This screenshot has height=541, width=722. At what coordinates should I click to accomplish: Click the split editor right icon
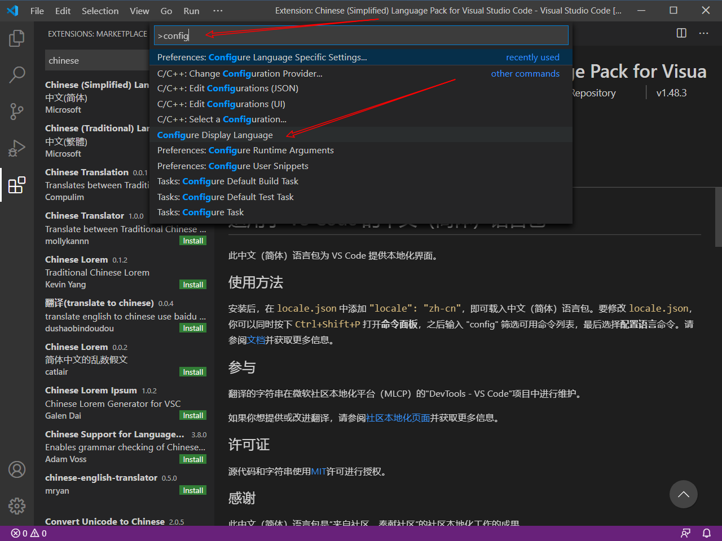pos(681,33)
